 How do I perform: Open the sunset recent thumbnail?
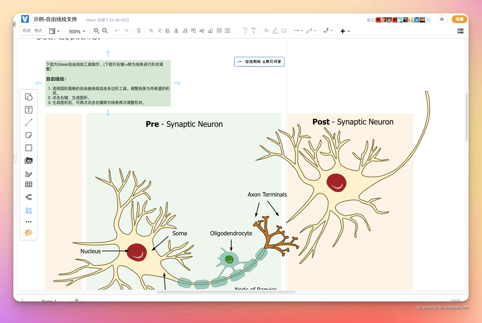[x=422, y=20]
